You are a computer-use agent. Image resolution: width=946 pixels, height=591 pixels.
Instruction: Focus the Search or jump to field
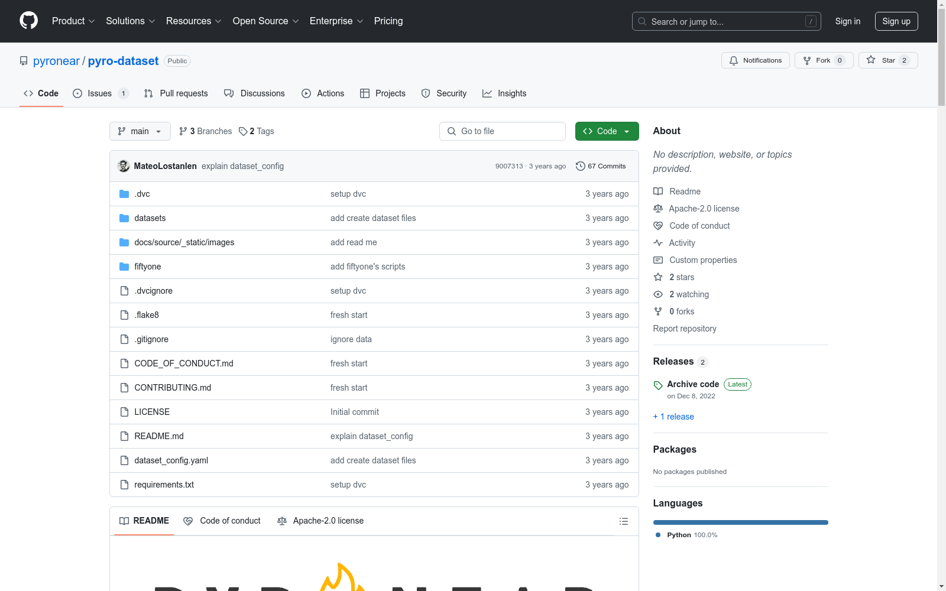[x=727, y=21]
